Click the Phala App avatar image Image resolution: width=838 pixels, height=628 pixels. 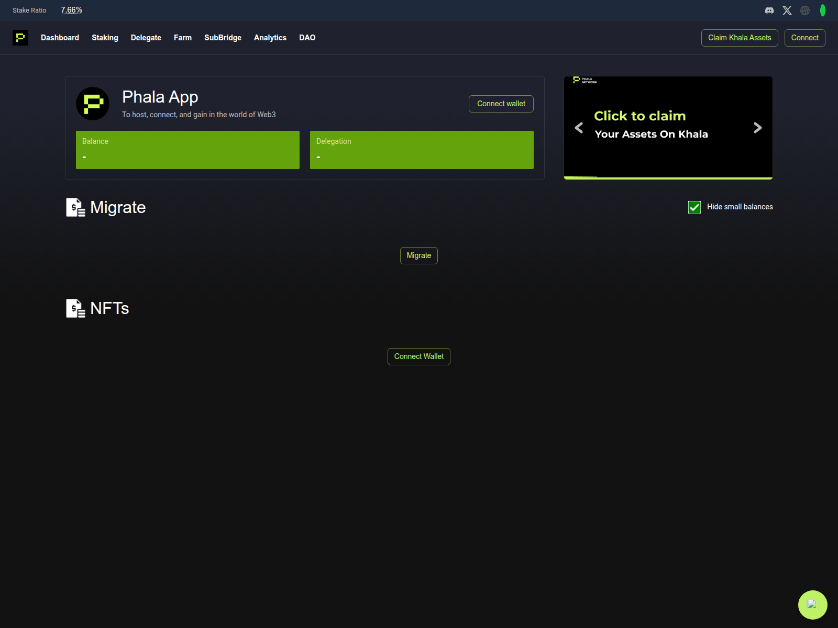(93, 104)
